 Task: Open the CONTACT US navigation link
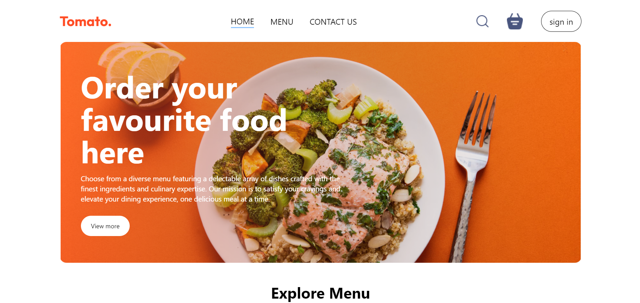pyautogui.click(x=333, y=22)
